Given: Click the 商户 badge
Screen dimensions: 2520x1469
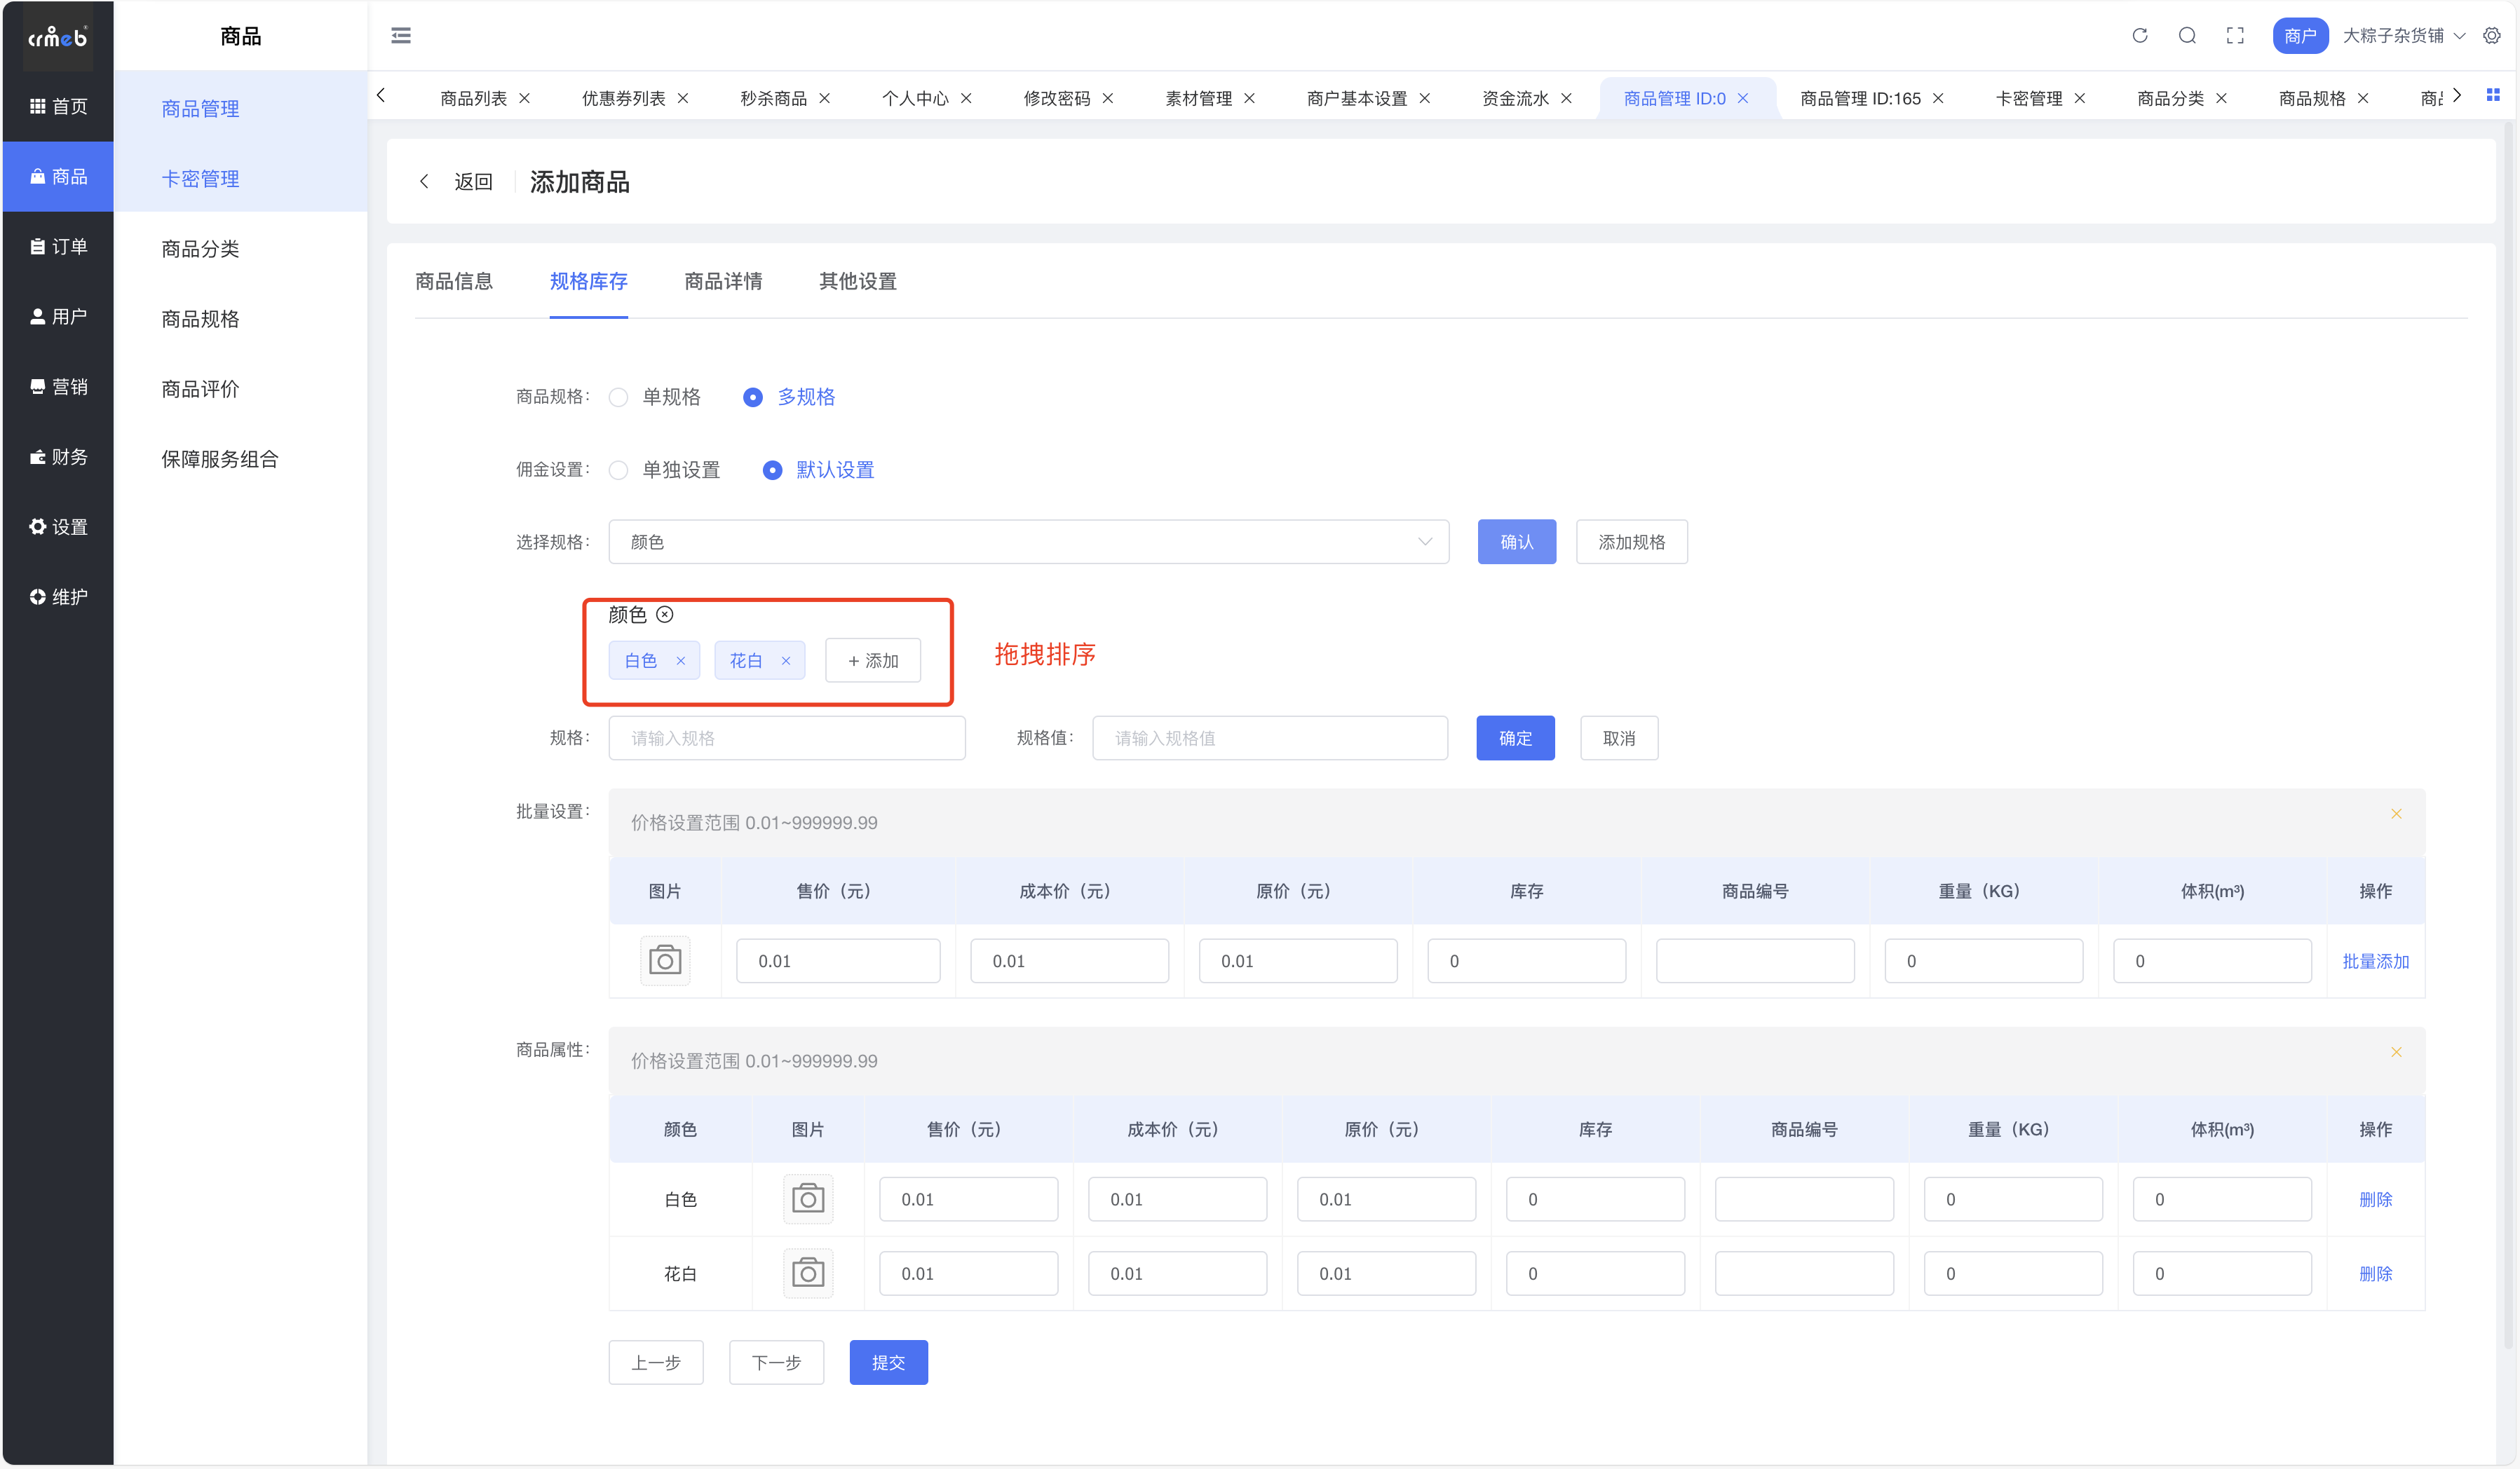Looking at the screenshot, I should (2301, 36).
